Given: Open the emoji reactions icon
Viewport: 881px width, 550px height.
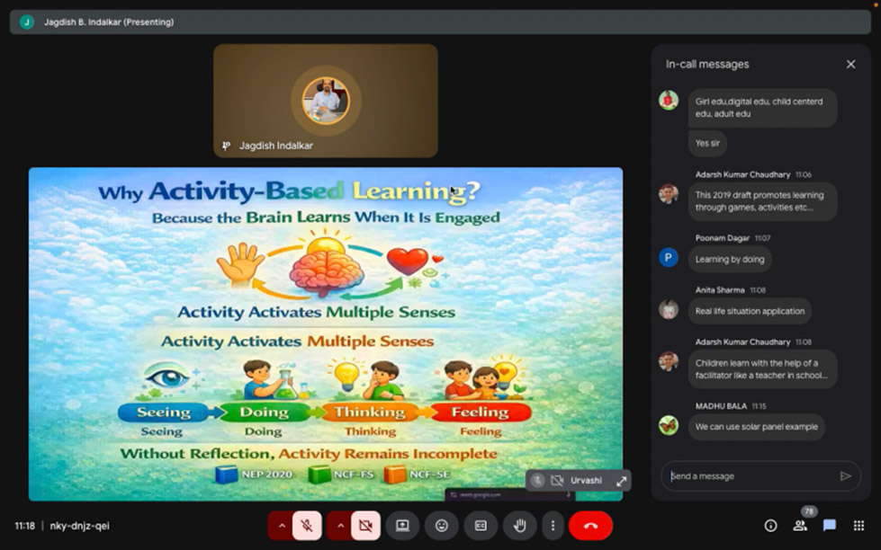Looking at the screenshot, I should pos(442,526).
